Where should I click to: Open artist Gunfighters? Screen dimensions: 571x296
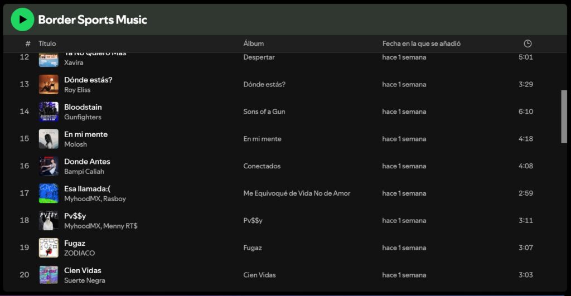[83, 117]
